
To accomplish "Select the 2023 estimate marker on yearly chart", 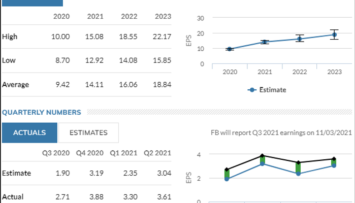I will (x=334, y=35).
